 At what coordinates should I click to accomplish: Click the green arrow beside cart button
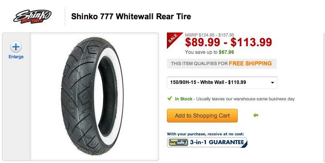[x=256, y=115]
